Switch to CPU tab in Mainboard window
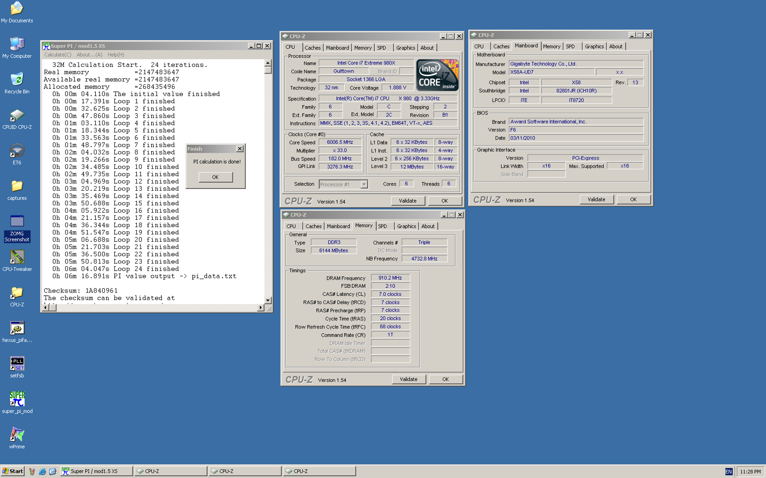Screen dimensions: 766x478 [479, 46]
